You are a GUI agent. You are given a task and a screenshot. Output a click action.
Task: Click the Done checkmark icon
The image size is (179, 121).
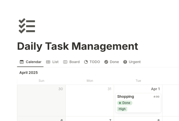pos(106,62)
